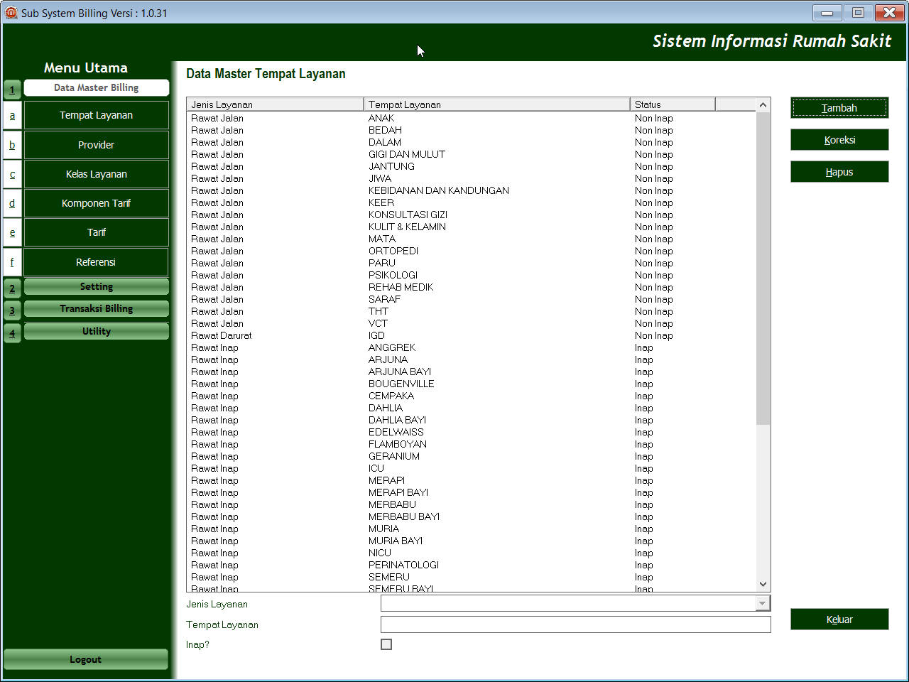This screenshot has width=909, height=682.
Task: Click the app icon in the title bar
Action: click(x=11, y=13)
